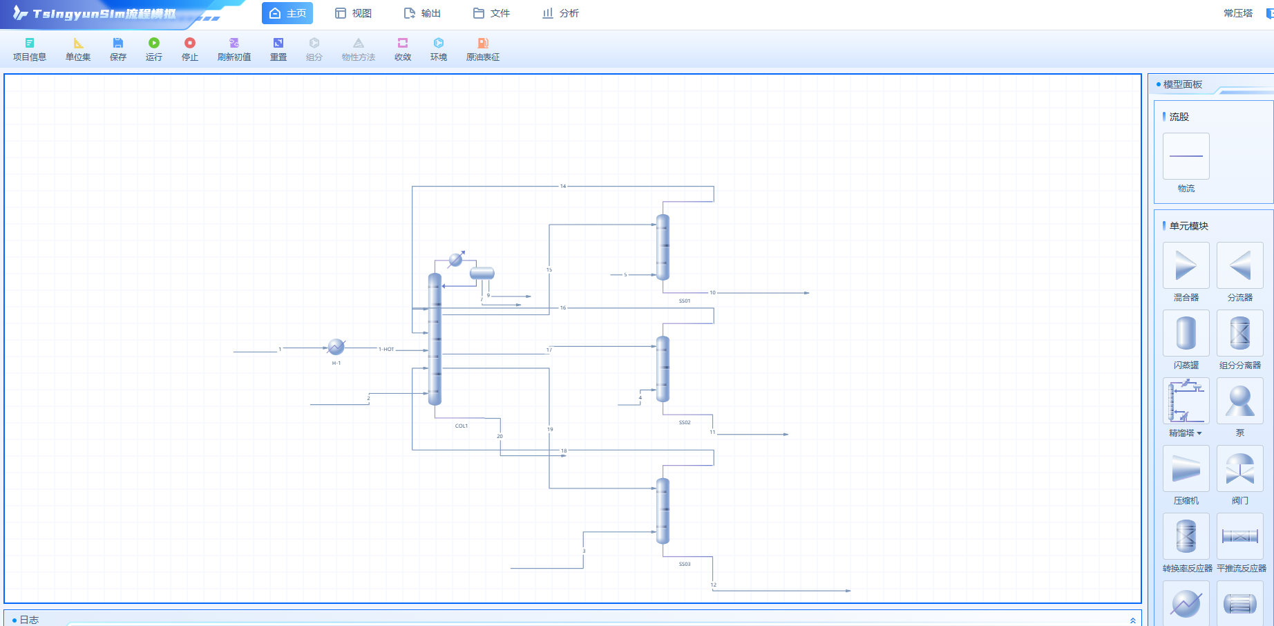The height and width of the screenshot is (626, 1274).
Task: Open the 项目信息 project info tool
Action: [30, 50]
